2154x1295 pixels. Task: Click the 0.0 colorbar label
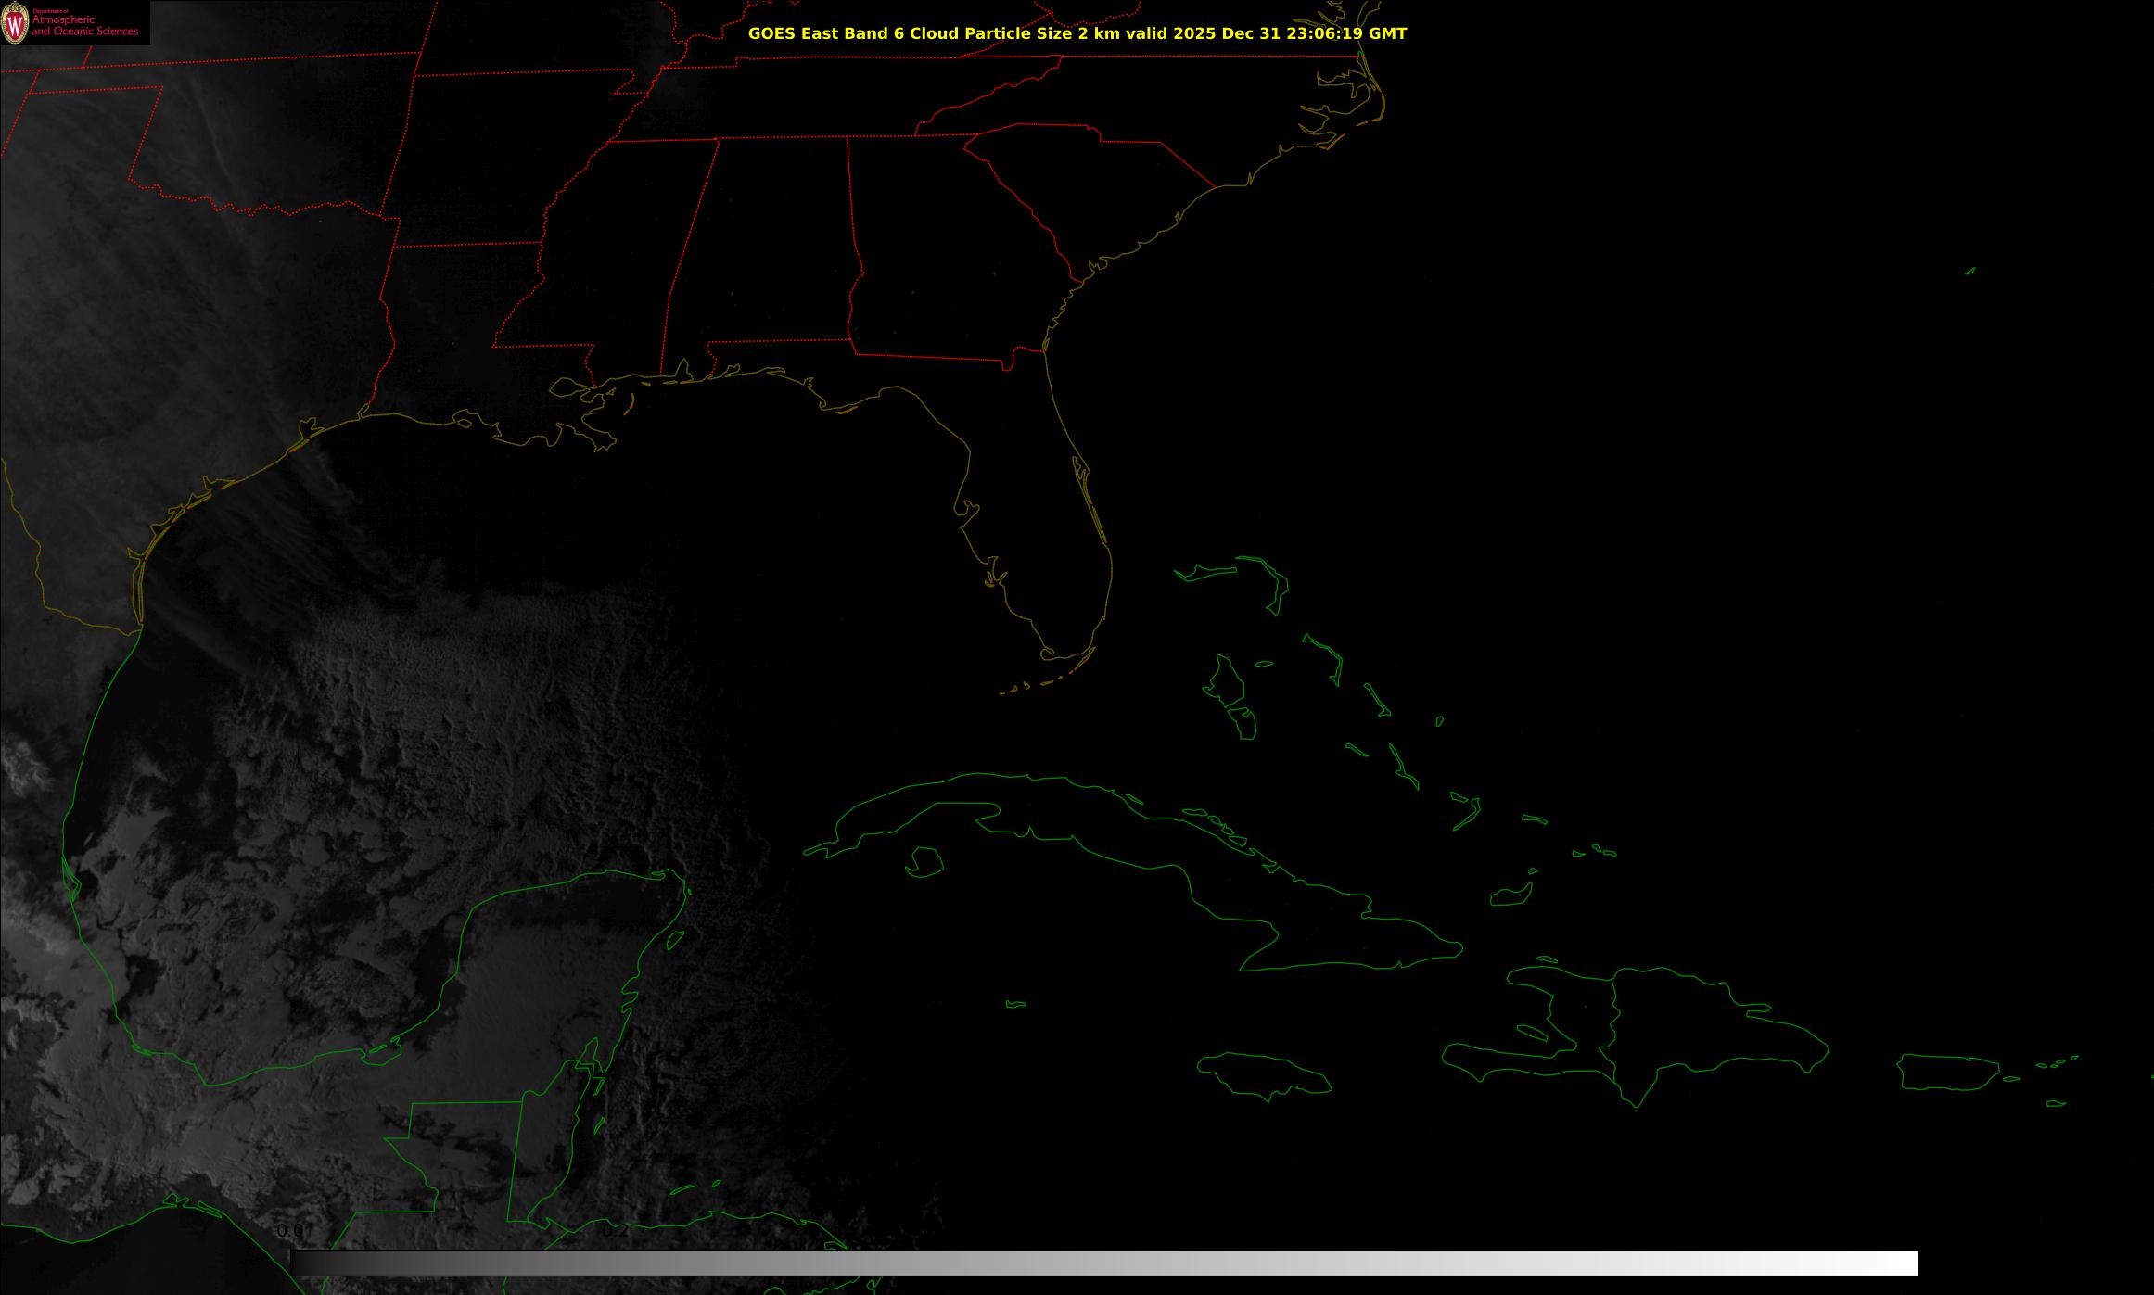tap(290, 1231)
